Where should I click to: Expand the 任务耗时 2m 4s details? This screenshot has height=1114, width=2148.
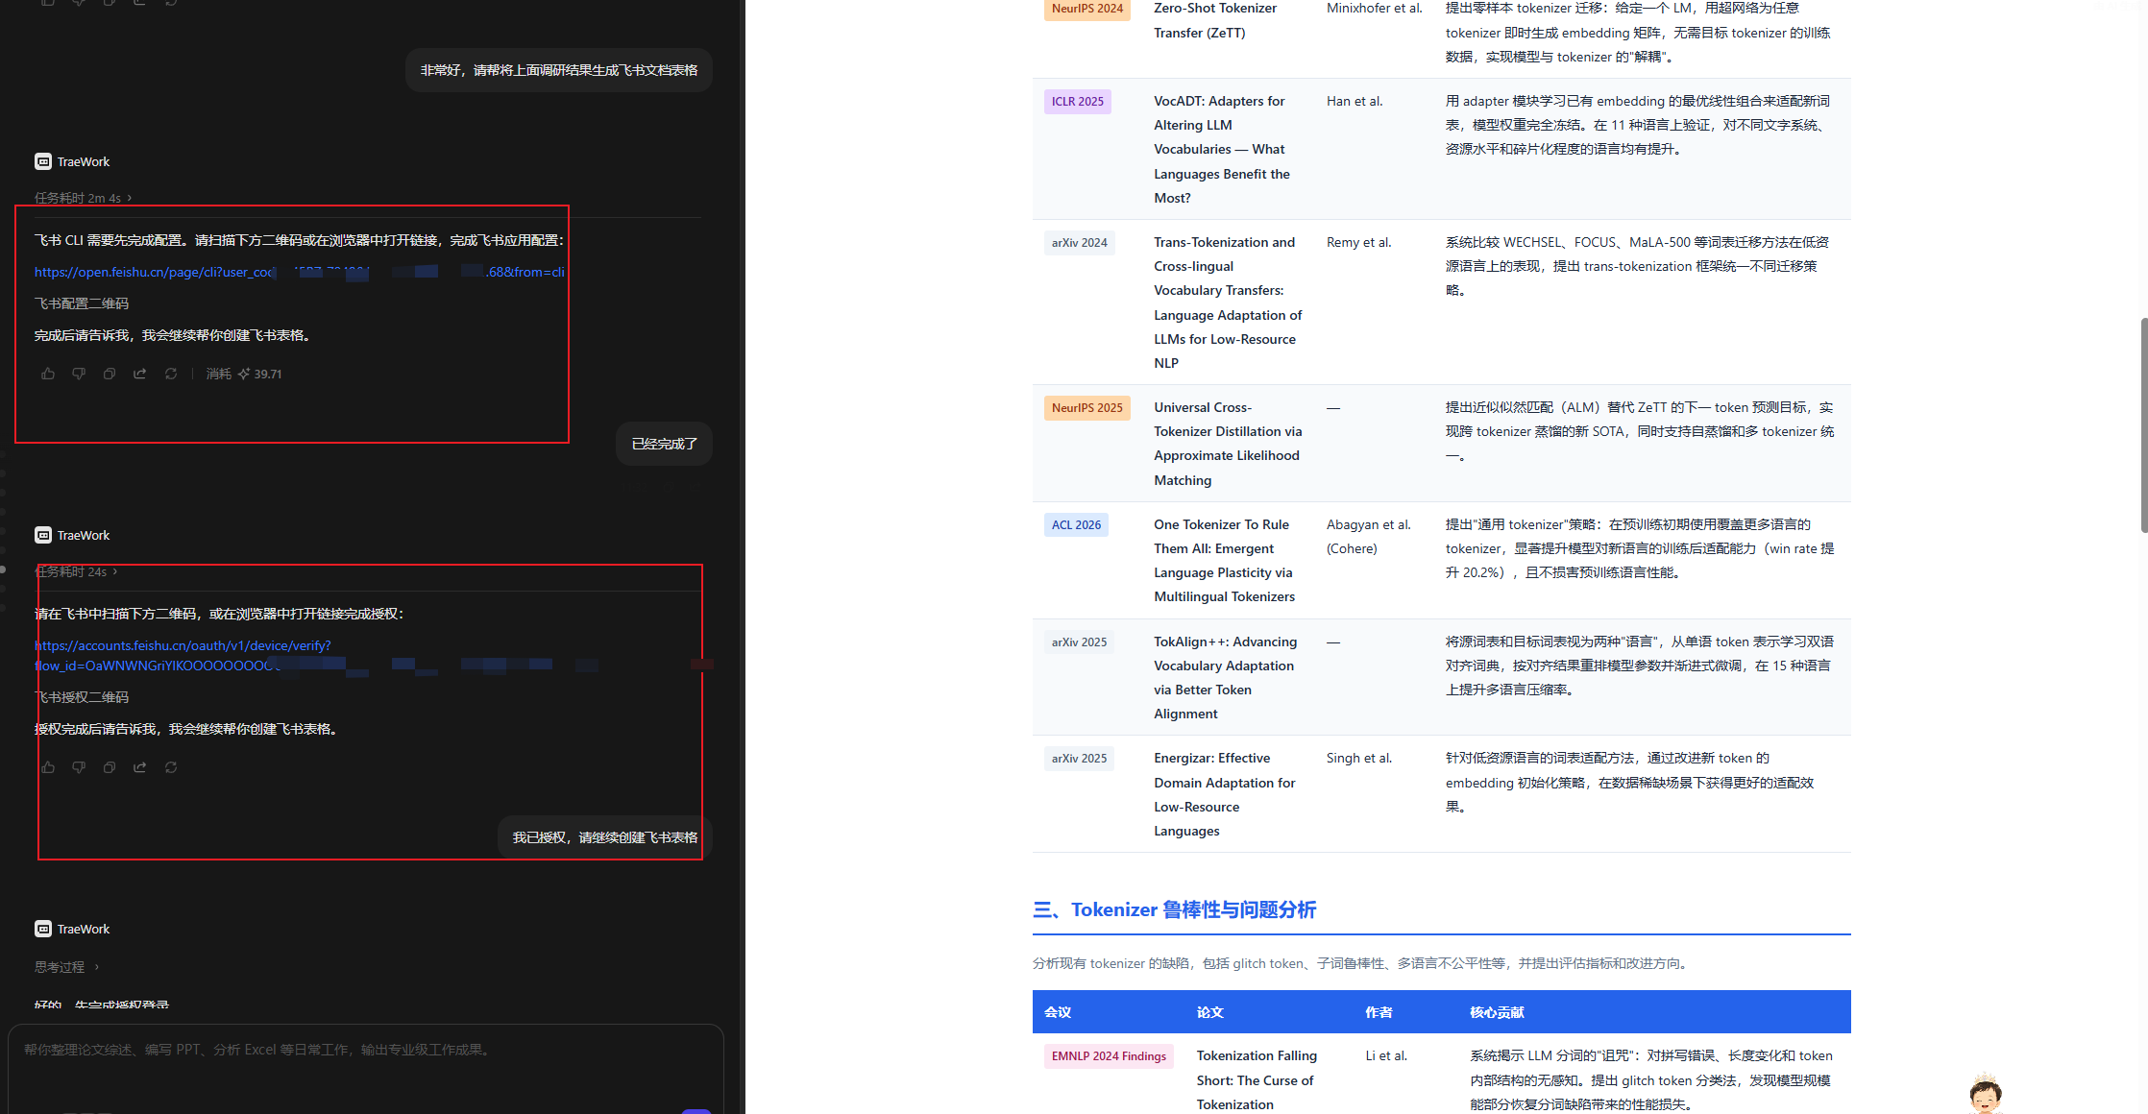pyautogui.click(x=84, y=198)
